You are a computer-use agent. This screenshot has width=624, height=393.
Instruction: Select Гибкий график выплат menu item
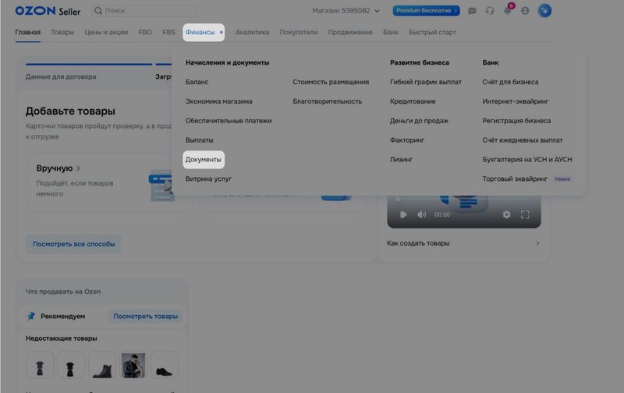click(x=426, y=82)
